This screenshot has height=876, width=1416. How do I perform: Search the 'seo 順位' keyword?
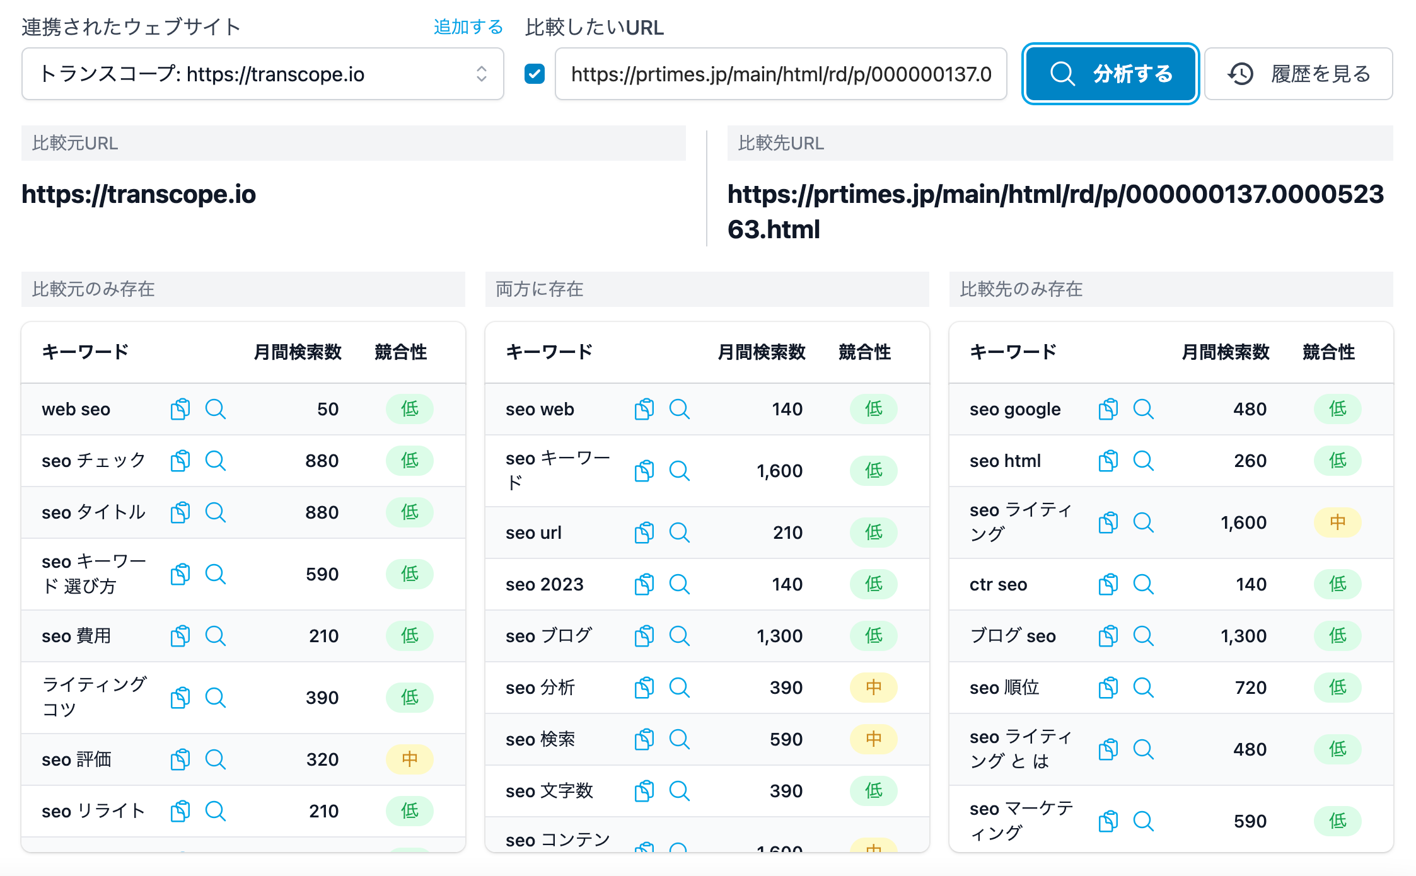1144,688
